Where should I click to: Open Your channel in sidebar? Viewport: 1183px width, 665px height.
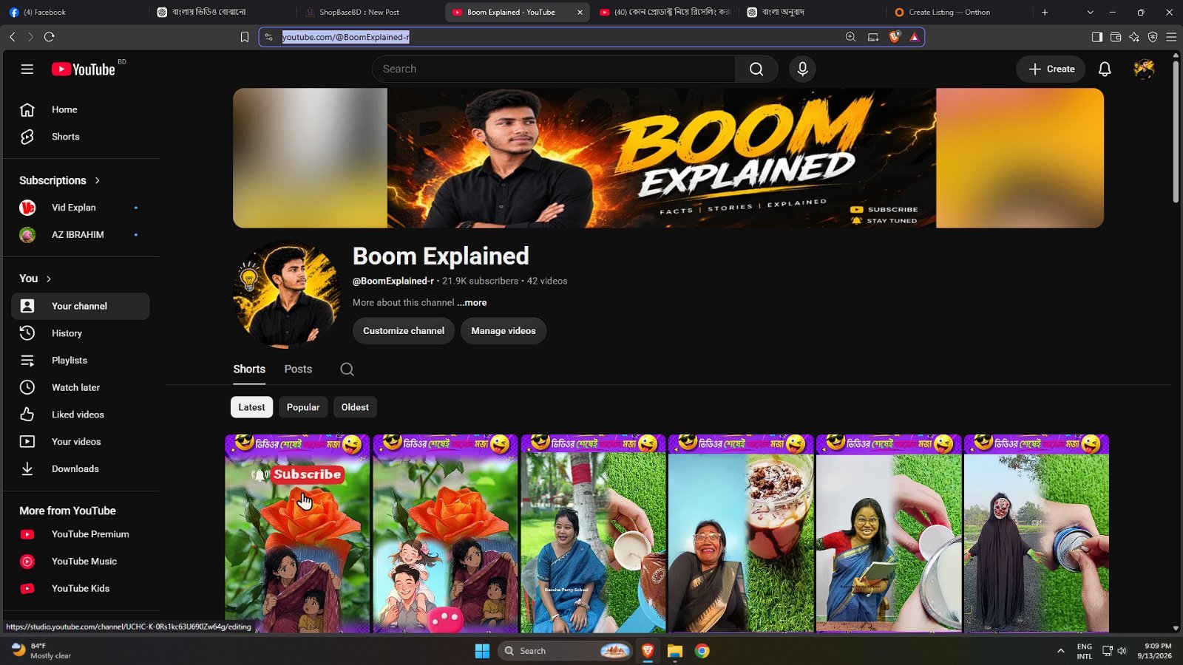point(81,306)
